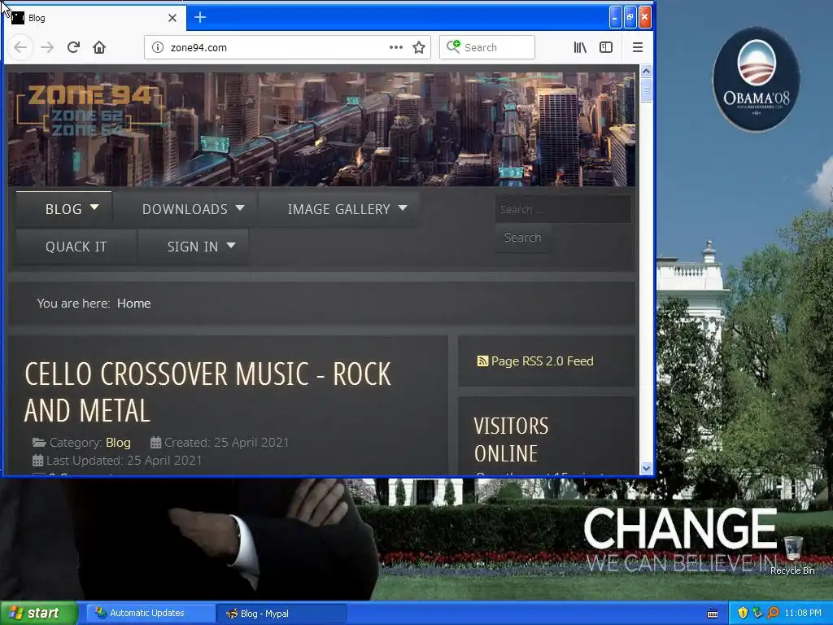Image resolution: width=833 pixels, height=625 pixels.
Task: Open the Recycle Bin desktop icon
Action: [x=792, y=555]
